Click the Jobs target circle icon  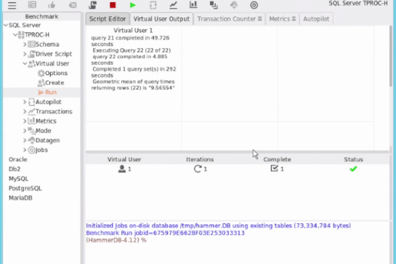[x=254, y=5]
